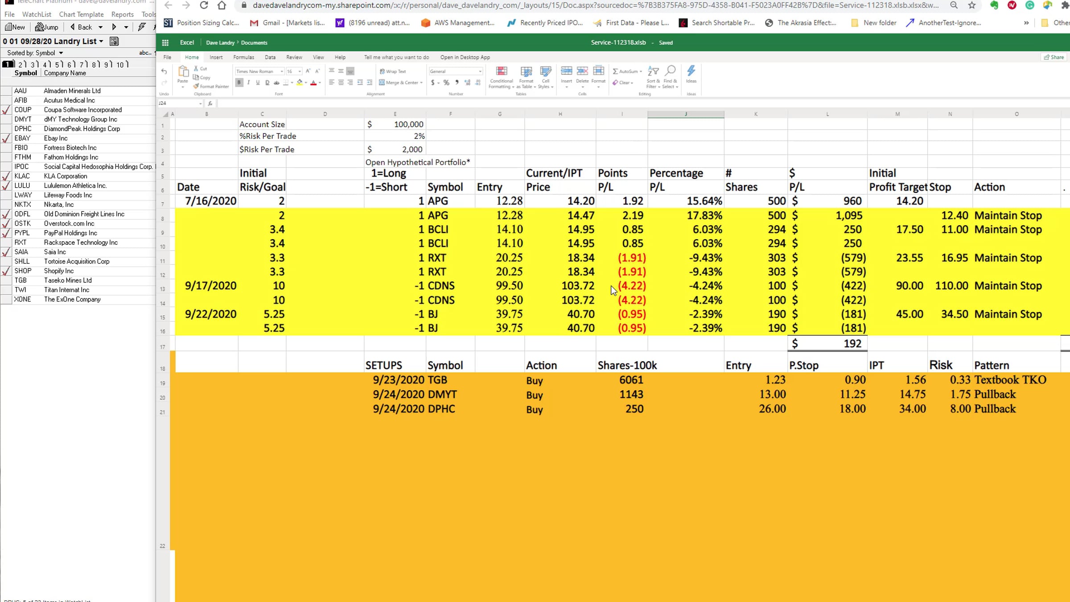1070x602 pixels.
Task: Toggle the flag checkmark for ODFL
Action: 6,214
